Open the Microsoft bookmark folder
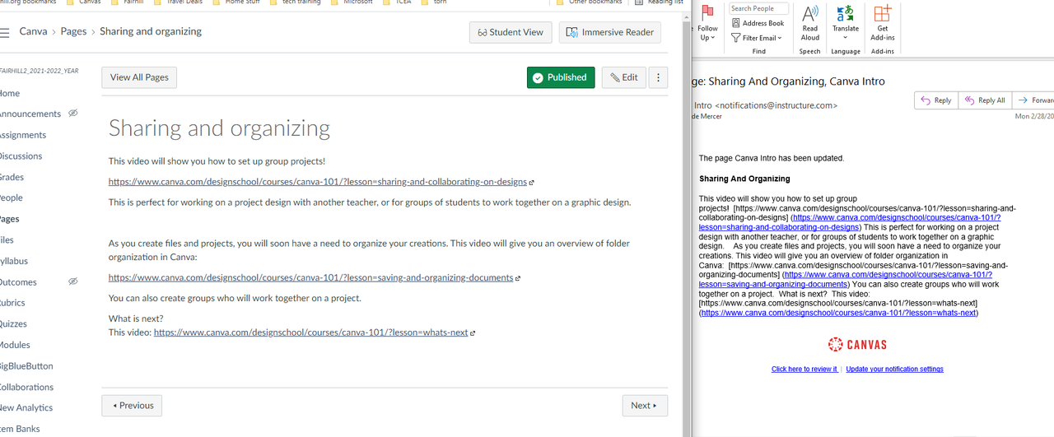Screen dimensions: 1054x437 352,2
